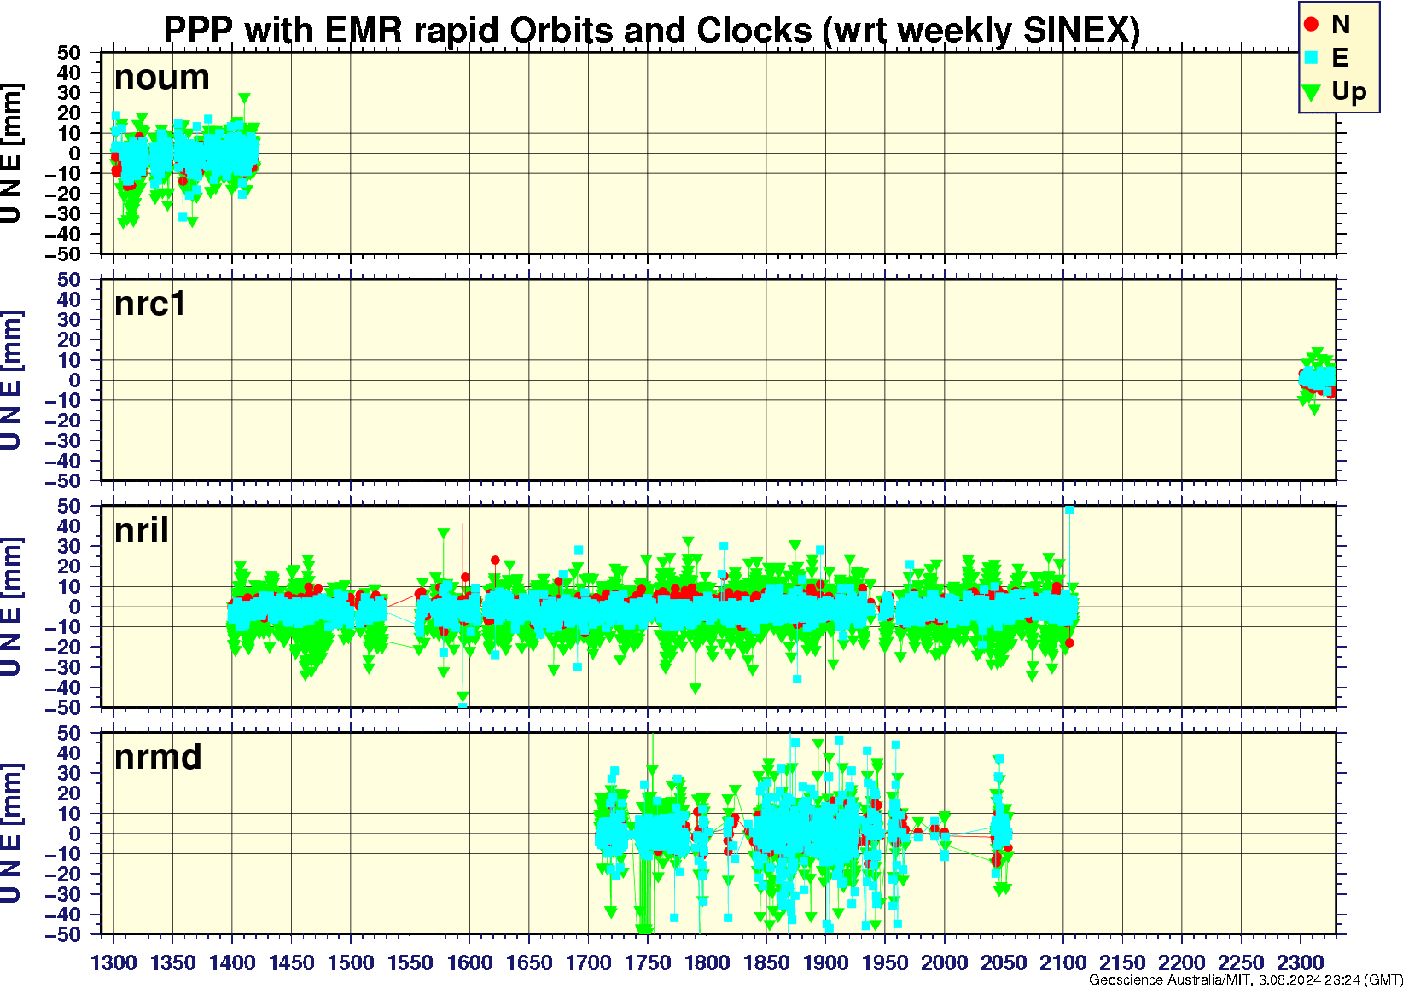Click the y-axis value 50 on the noum panel
Screen dimensions: 1403x988
pyautogui.click(x=69, y=53)
